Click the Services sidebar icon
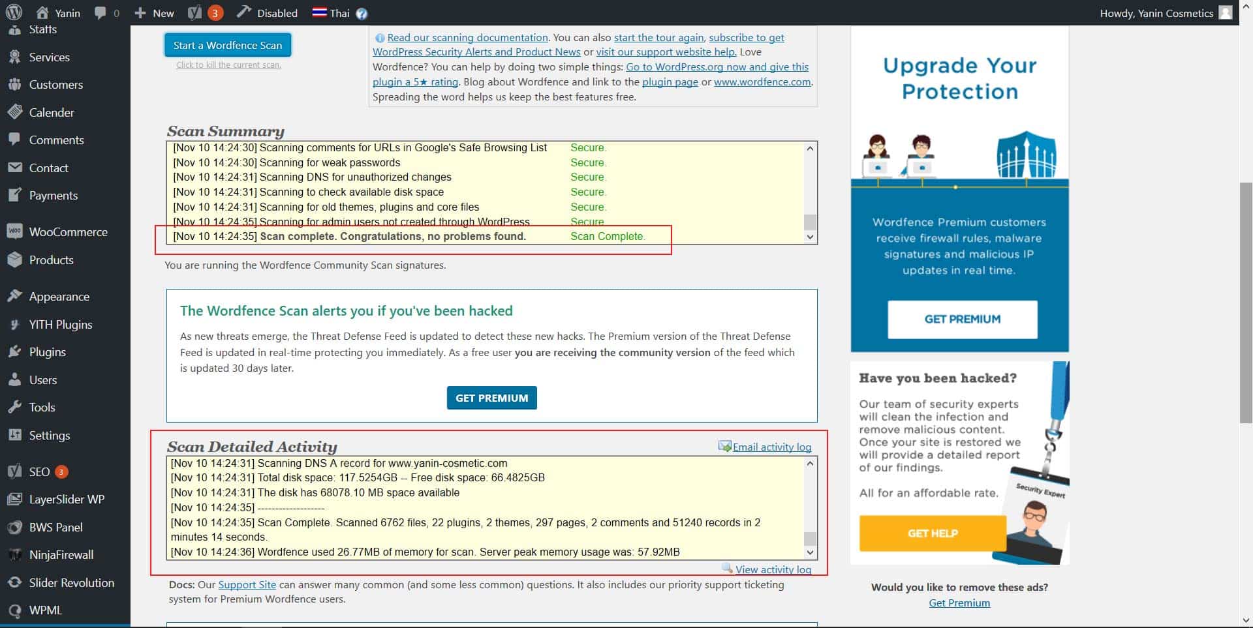 click(x=15, y=57)
